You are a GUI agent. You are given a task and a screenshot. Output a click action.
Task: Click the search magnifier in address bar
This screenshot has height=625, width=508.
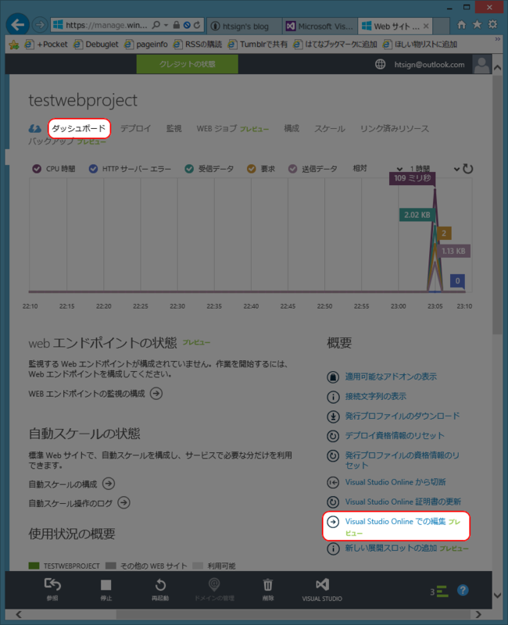156,25
